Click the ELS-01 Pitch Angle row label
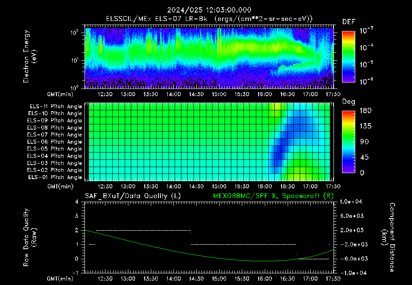This screenshot has height=285, width=412. click(55, 178)
